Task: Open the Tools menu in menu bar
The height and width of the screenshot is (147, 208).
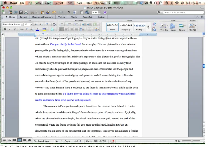Action: pyautogui.click(x=79, y=3)
